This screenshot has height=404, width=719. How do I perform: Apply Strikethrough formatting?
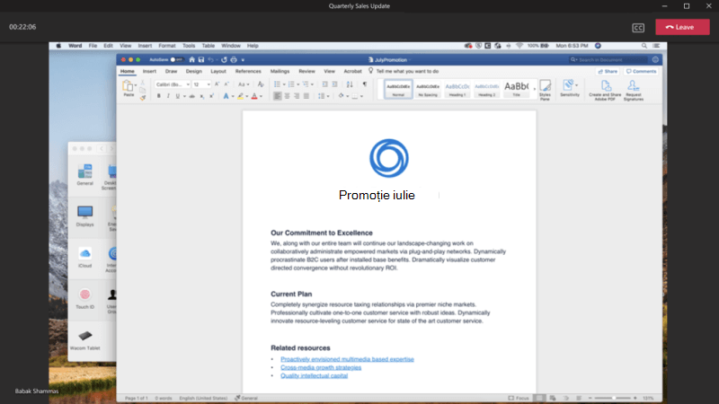[192, 96]
